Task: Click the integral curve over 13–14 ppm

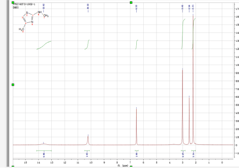Action: pos(44,45)
